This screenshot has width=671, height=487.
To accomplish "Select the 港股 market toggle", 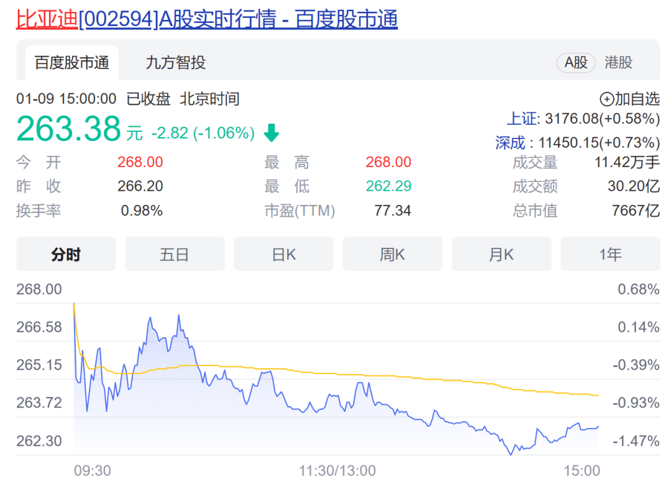I will tap(618, 63).
